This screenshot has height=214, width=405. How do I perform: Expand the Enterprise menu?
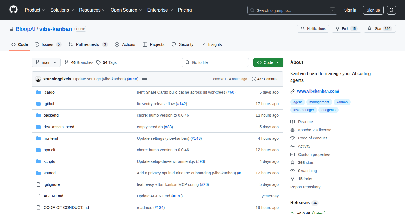pyautogui.click(x=160, y=10)
